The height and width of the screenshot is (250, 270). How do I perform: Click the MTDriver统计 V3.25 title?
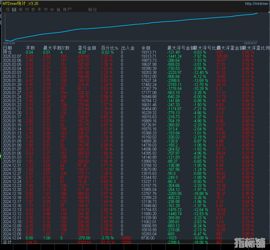(x=20, y=3)
